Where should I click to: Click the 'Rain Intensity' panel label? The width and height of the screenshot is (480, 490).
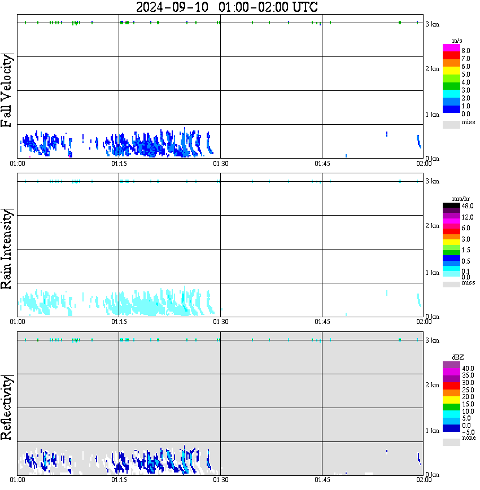click(x=7, y=249)
